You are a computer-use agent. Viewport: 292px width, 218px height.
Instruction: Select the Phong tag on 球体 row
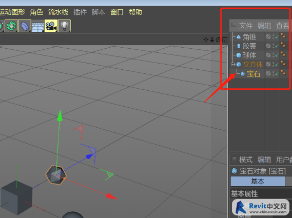[x=283, y=54]
